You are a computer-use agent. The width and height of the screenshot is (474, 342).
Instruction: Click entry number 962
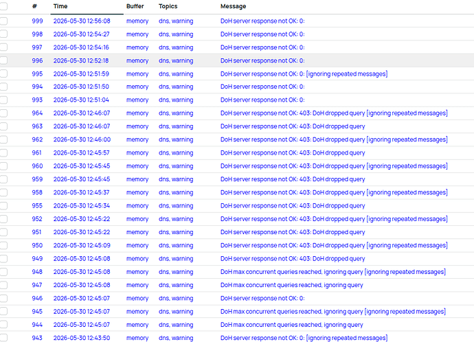[37, 139]
